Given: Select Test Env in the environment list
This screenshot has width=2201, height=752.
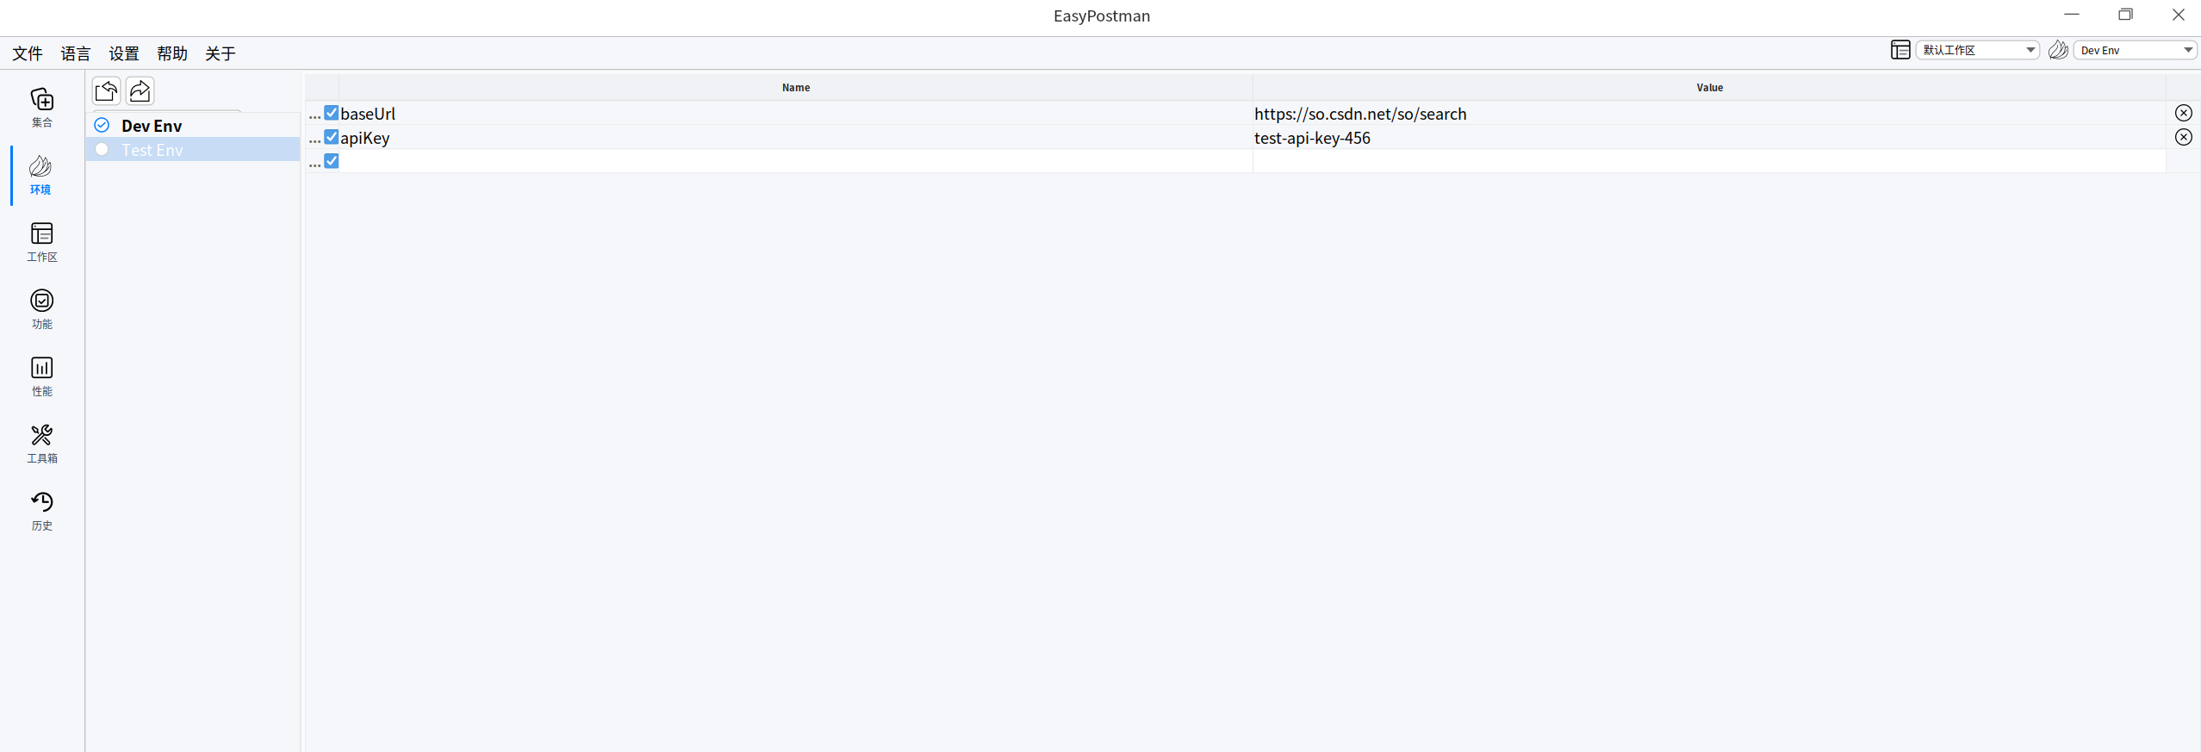Looking at the screenshot, I should pyautogui.click(x=152, y=150).
